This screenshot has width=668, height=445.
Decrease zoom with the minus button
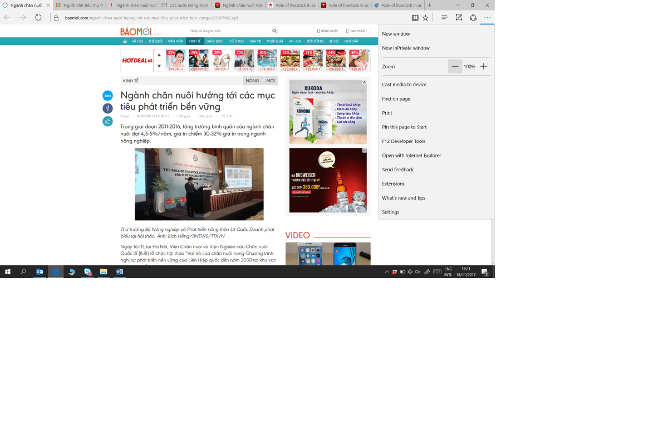(x=455, y=67)
